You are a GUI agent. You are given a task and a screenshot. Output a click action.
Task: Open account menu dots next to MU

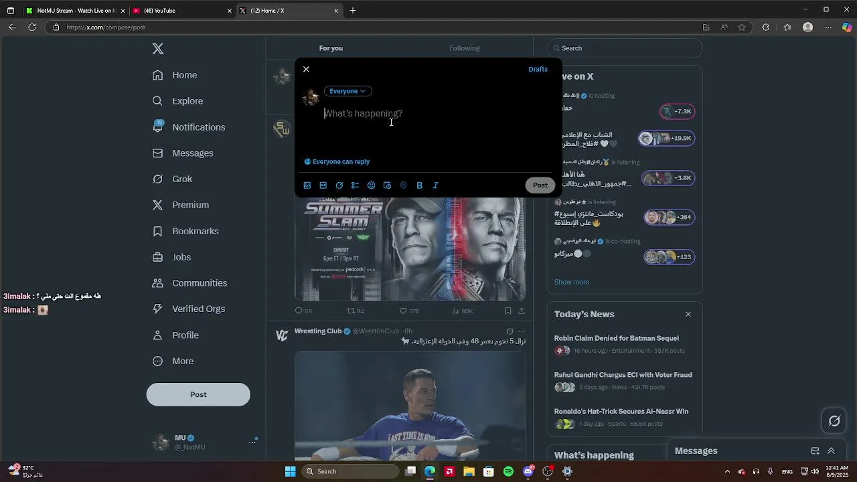coord(252,442)
